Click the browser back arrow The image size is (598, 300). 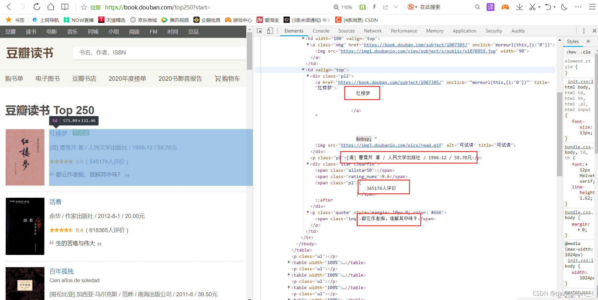[9, 7]
